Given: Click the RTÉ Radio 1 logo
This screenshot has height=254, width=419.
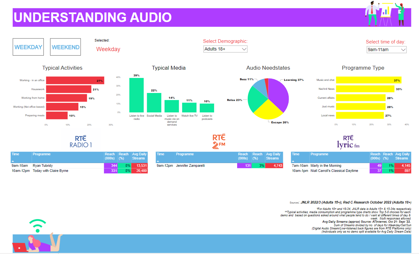Looking at the screenshot, I should coord(81,139).
